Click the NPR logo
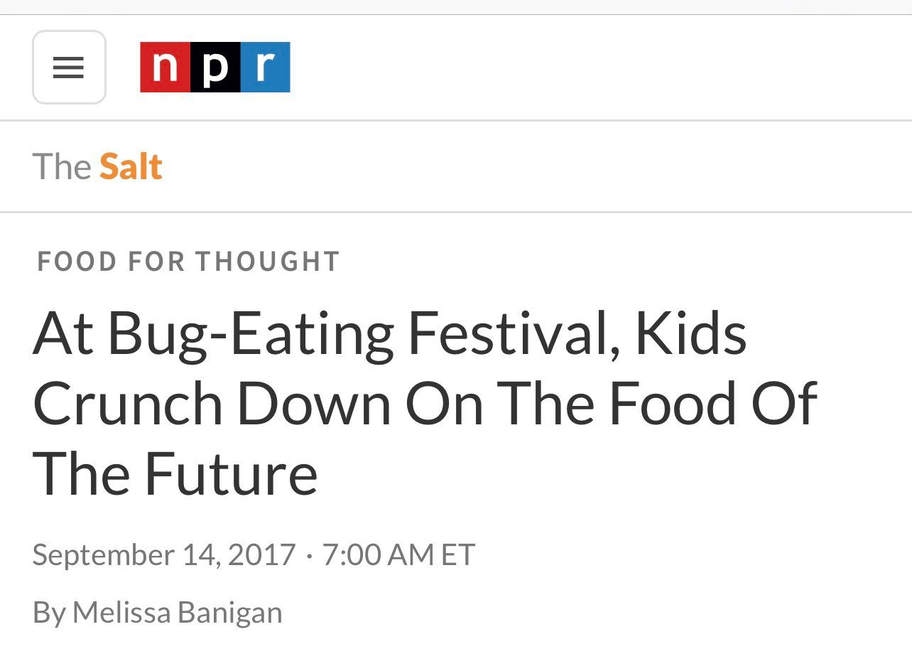Screen dimensions: 912x671 [215, 68]
